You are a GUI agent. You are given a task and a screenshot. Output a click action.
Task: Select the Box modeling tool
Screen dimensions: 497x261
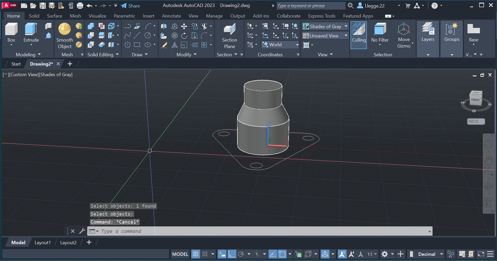[11, 32]
